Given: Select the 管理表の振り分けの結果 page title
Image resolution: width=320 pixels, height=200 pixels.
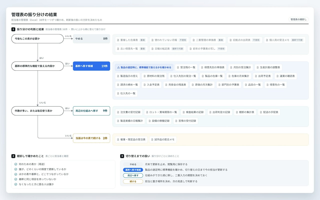Looking at the screenshot, I should tap(34, 15).
